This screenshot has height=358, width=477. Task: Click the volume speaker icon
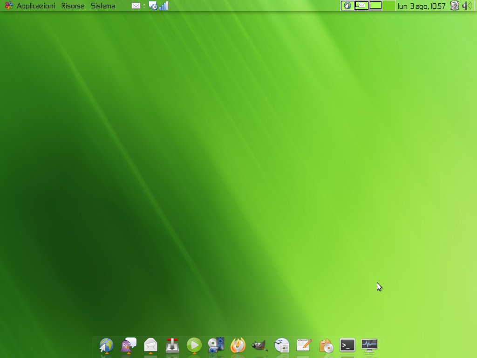pyautogui.click(x=467, y=6)
